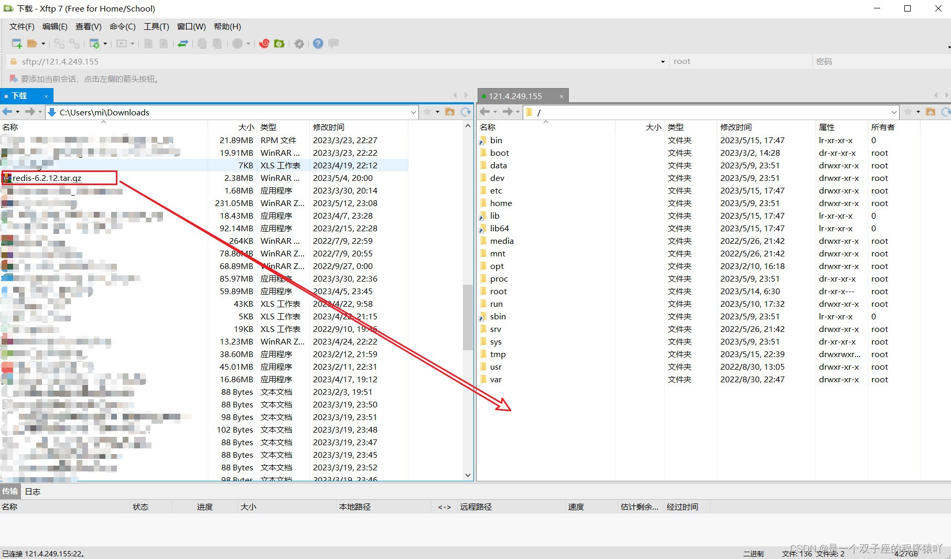This screenshot has width=951, height=559.
Task: Go forward in the remote pane
Action: [x=507, y=112]
